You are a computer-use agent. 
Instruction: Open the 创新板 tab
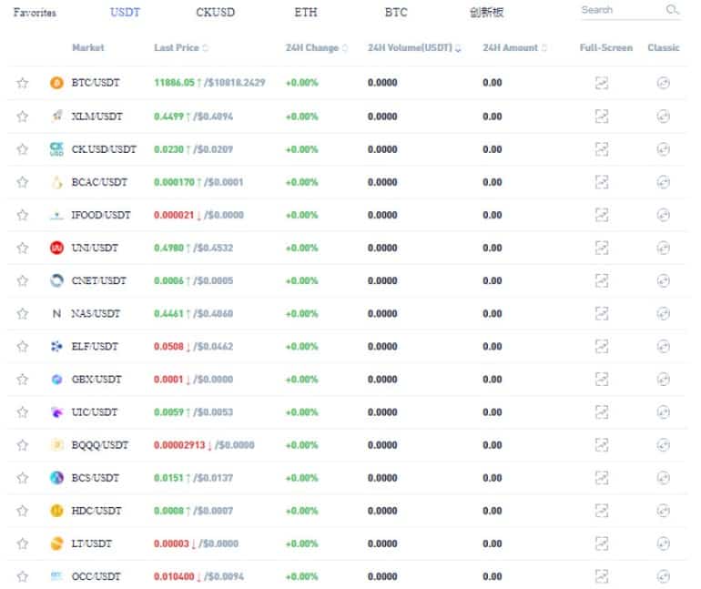(x=486, y=12)
